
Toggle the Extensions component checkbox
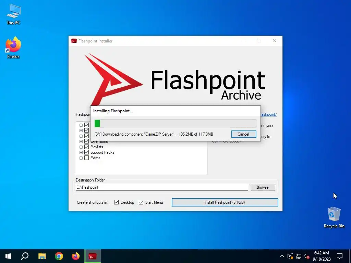click(87, 141)
